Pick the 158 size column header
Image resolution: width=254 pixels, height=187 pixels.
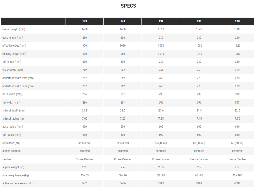coord(237,21)
